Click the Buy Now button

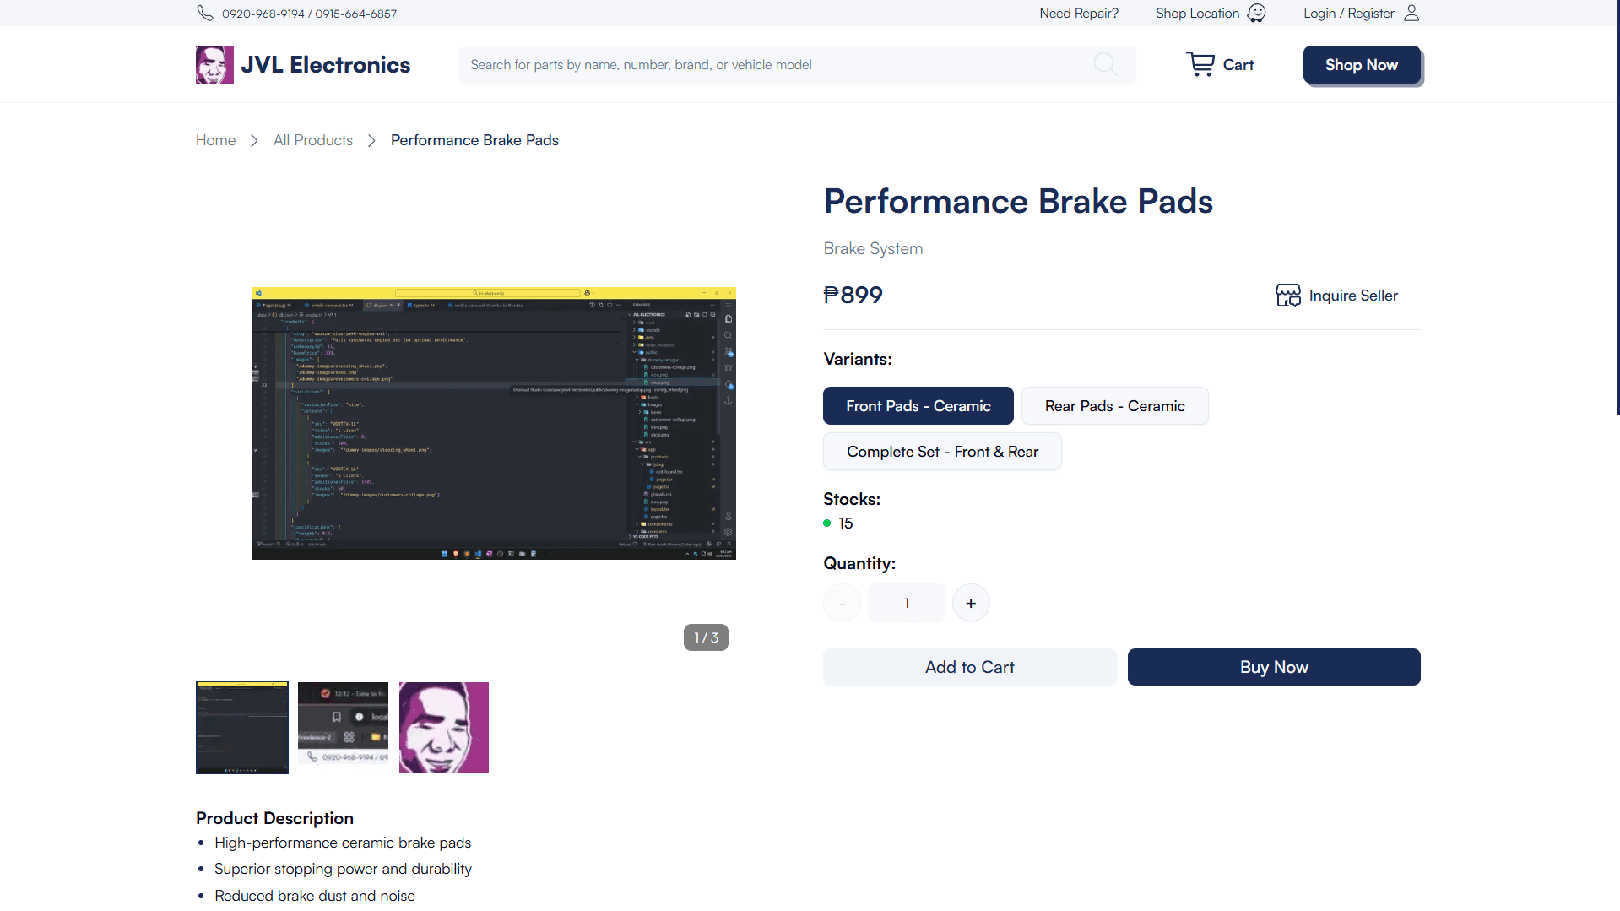(1273, 667)
